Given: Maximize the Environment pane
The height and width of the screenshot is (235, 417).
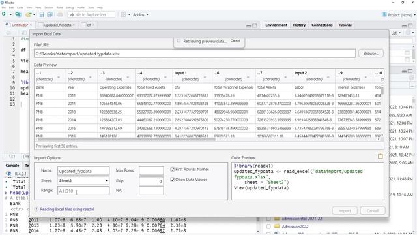Looking at the screenshot, I should 410,25.
